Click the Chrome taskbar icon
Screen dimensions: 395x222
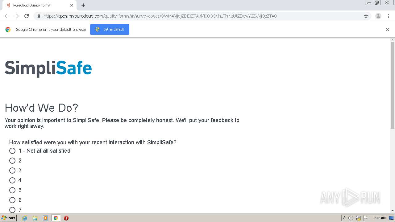[x=56, y=218]
